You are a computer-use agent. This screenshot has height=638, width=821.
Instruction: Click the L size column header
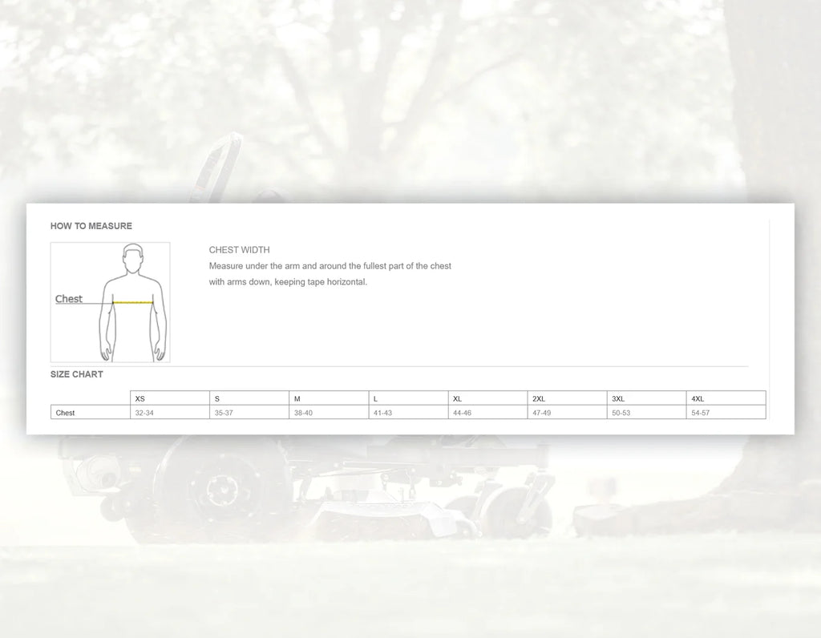[x=407, y=398]
